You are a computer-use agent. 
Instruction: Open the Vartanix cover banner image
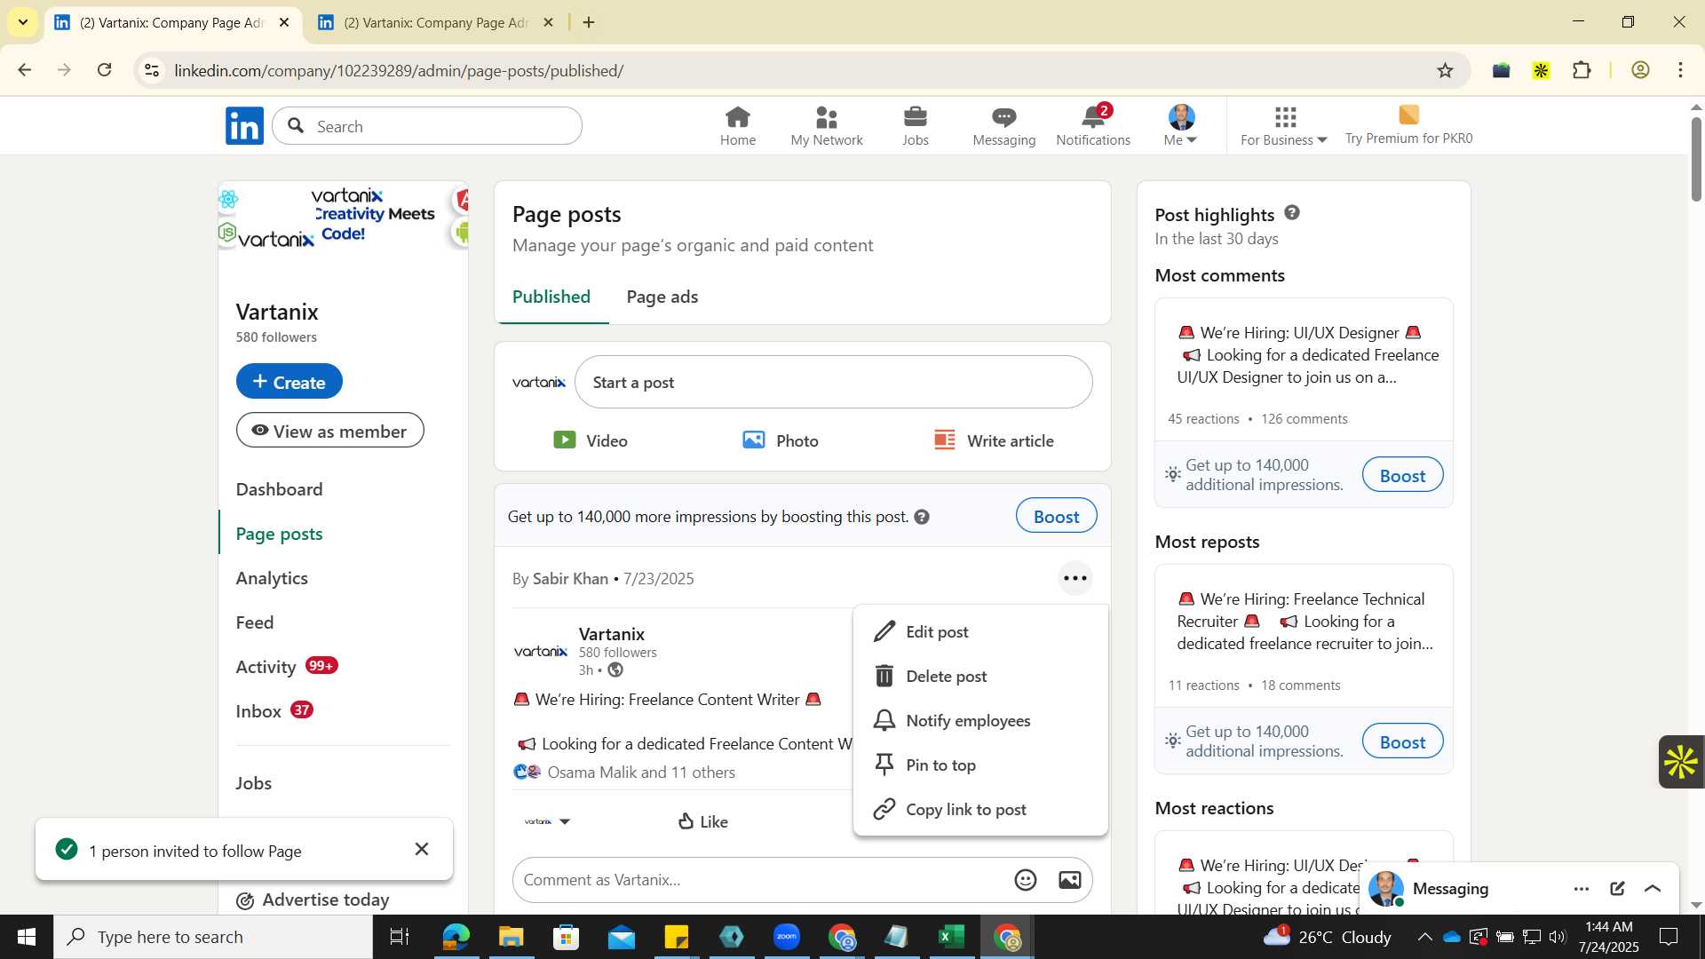click(343, 215)
